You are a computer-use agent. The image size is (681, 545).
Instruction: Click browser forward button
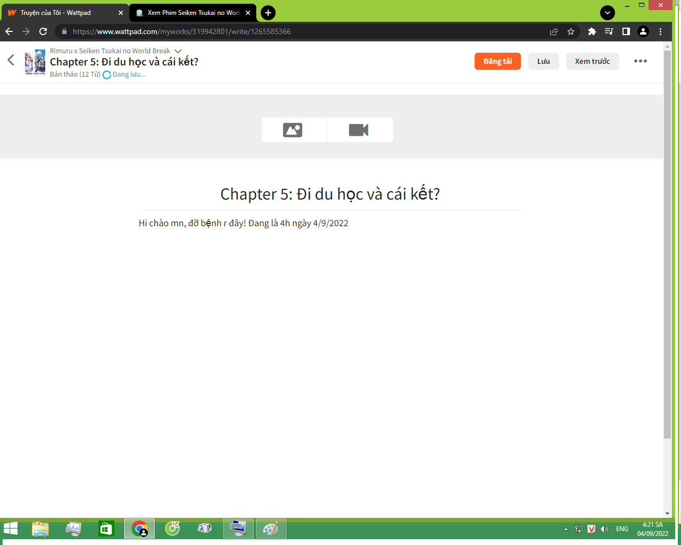tap(26, 31)
